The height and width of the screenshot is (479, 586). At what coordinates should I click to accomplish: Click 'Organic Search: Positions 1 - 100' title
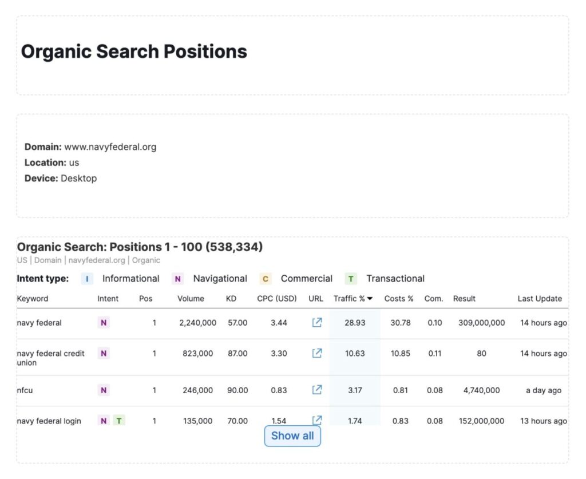point(140,247)
